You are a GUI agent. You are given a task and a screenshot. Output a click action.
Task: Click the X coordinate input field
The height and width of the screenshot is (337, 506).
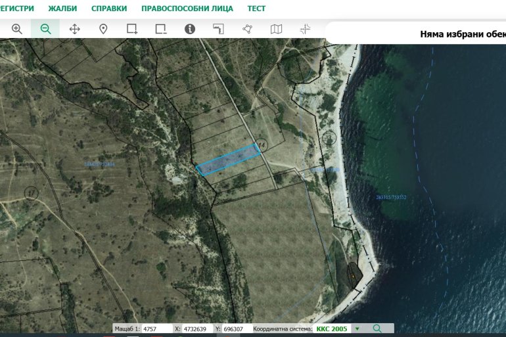(196, 329)
